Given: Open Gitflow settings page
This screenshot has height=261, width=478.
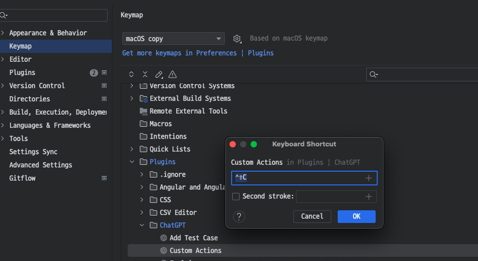Looking at the screenshot, I should tap(22, 178).
